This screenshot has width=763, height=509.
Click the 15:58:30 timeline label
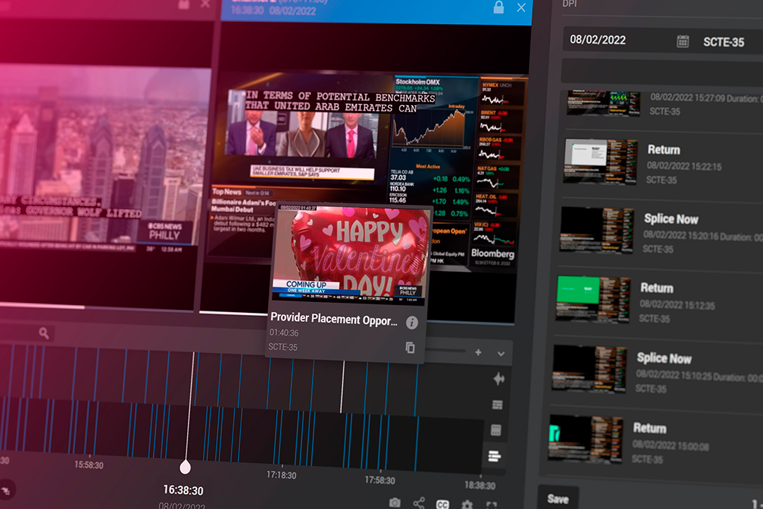pos(88,465)
